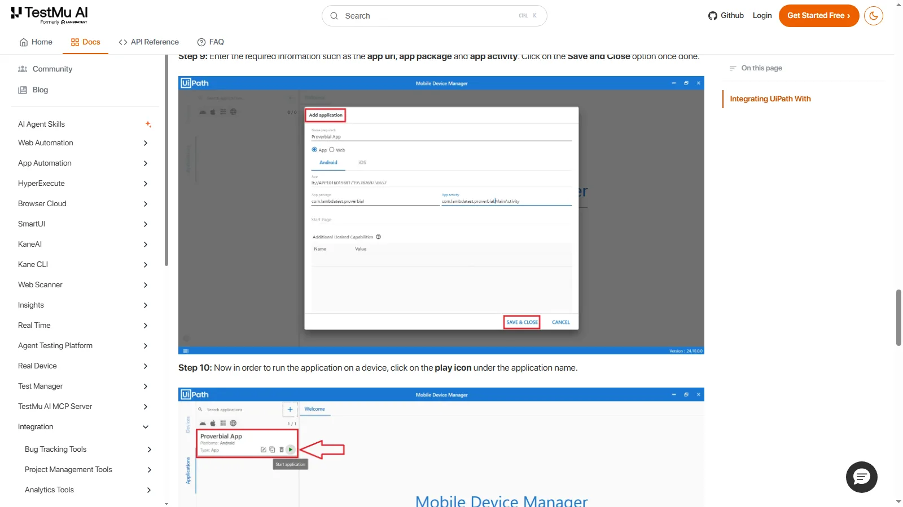Open the chat support bubble
The width and height of the screenshot is (903, 507).
pos(861,477)
